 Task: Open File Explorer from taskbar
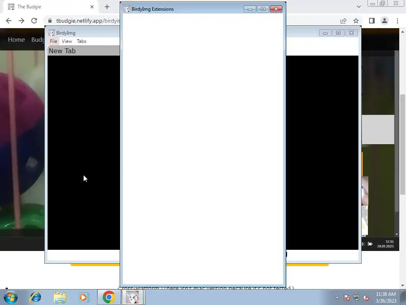click(60, 297)
